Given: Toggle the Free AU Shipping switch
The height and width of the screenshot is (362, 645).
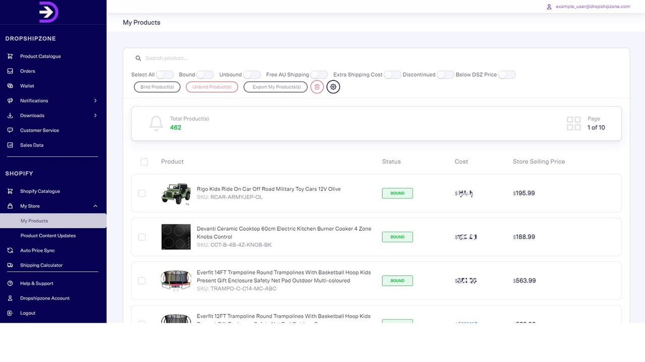Looking at the screenshot, I should pyautogui.click(x=319, y=74).
